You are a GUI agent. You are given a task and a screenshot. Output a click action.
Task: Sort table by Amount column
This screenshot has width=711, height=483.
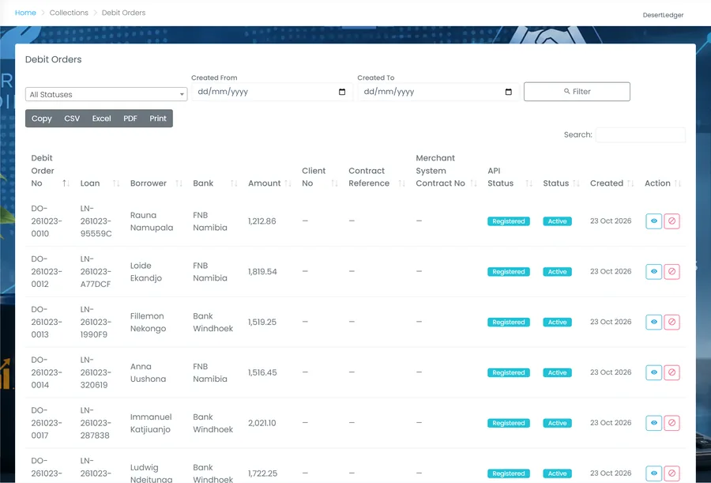click(x=288, y=183)
